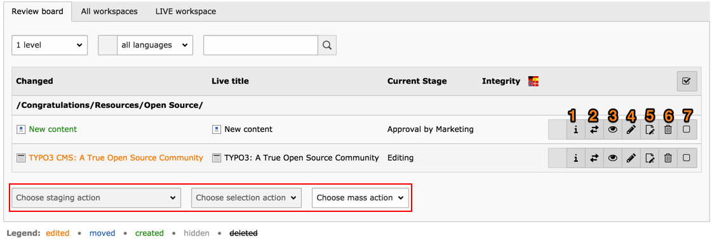The height and width of the screenshot is (243, 712).
Task: Discard New content row with trash icon
Action: [x=668, y=129]
